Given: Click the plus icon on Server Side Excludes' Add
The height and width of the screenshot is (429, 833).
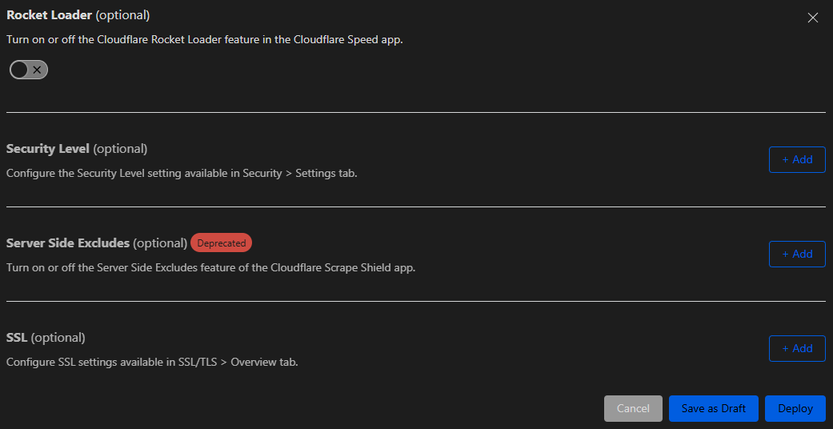Looking at the screenshot, I should coord(785,254).
